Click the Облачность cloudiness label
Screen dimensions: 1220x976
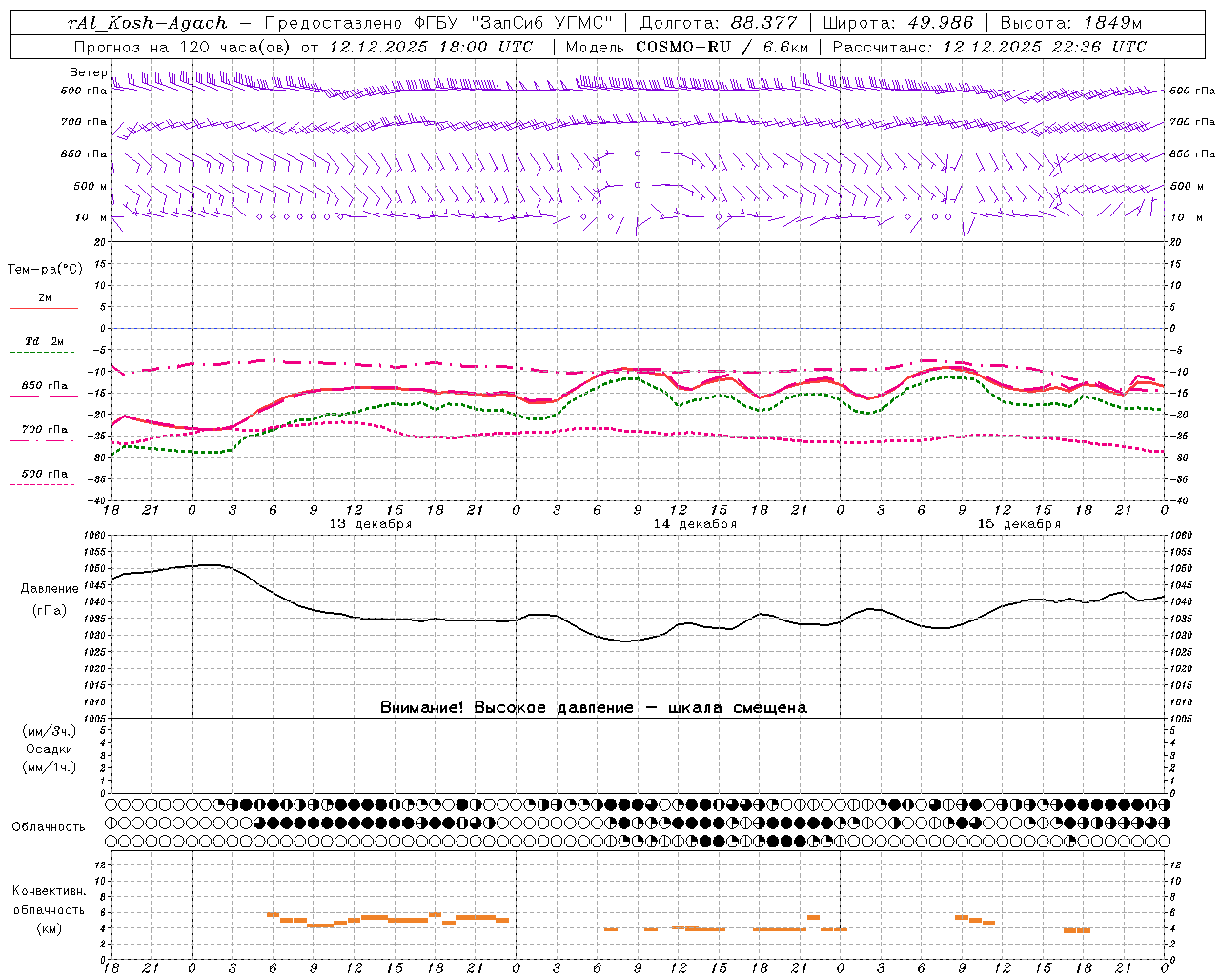[49, 826]
